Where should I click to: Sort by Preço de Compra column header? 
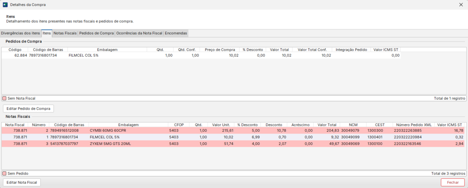(x=220, y=50)
